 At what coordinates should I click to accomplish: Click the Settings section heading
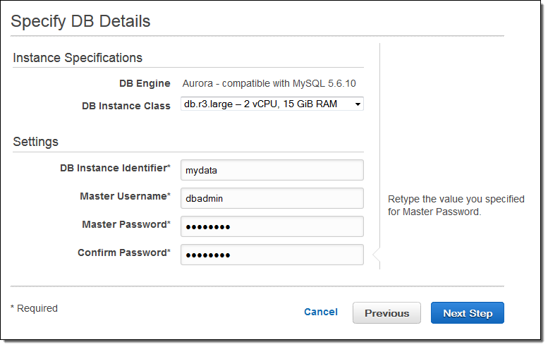point(35,142)
